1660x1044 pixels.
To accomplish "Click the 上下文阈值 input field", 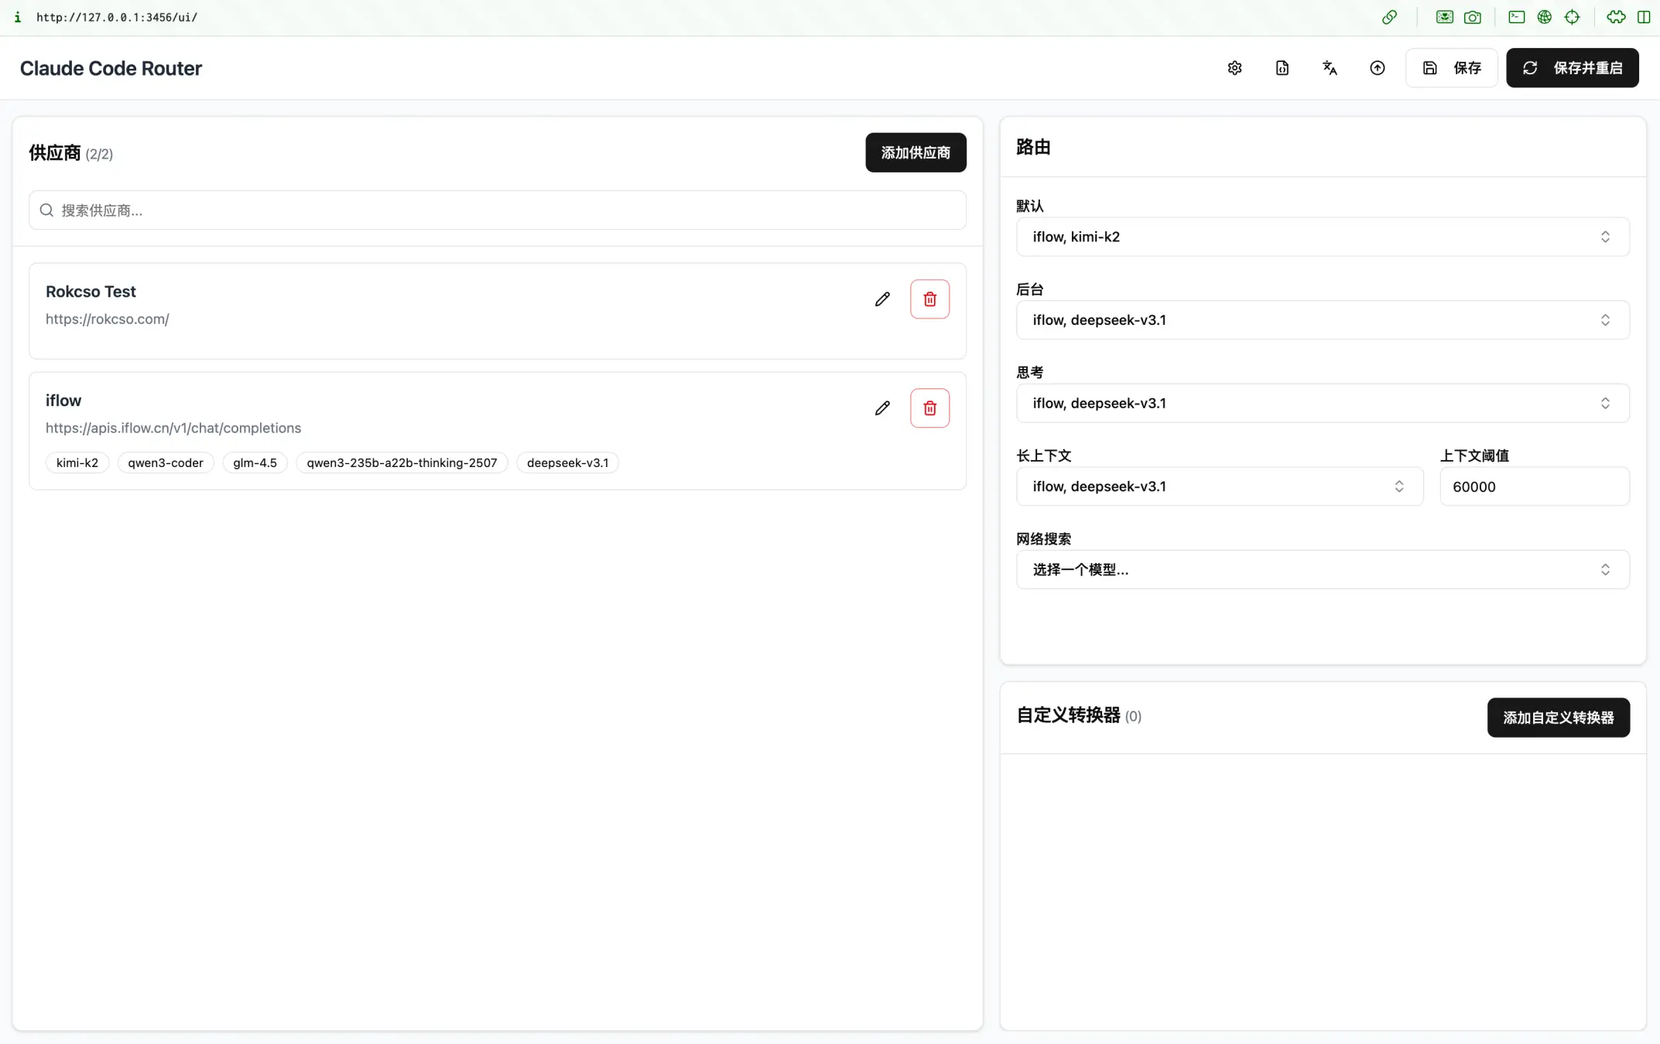I will pos(1534,486).
